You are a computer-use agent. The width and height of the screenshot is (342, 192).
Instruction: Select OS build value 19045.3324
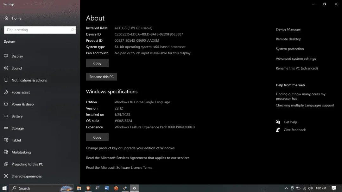(x=123, y=121)
